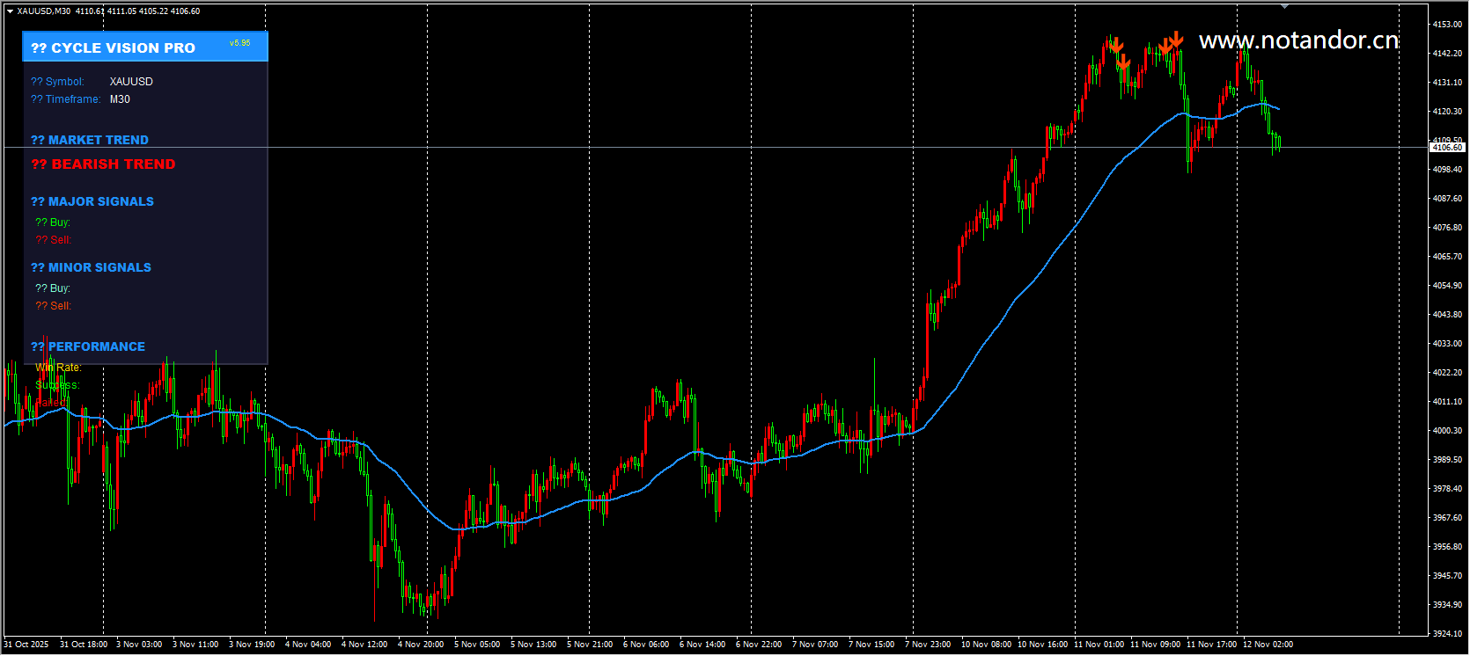The image size is (1470, 656).
Task: Click Sell: under MINOR SIGNALS
Action: 53,306
